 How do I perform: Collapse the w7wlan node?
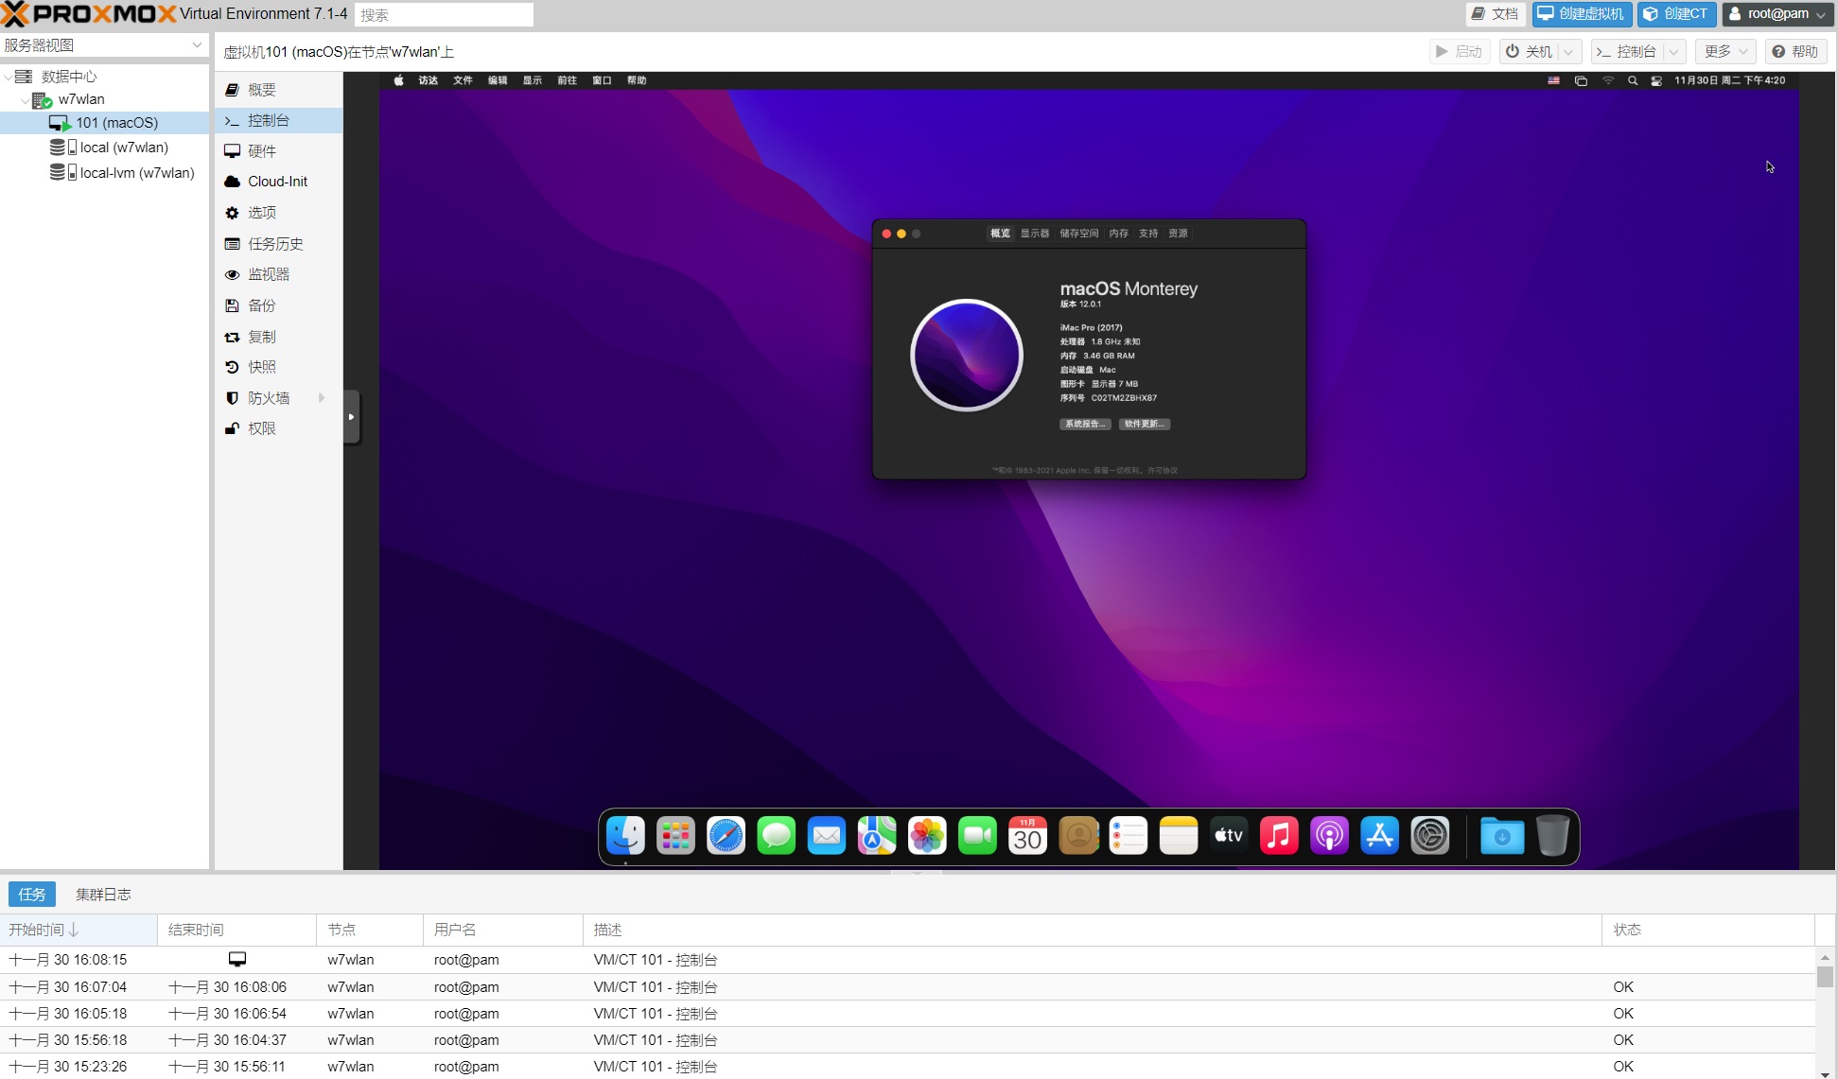pyautogui.click(x=25, y=100)
